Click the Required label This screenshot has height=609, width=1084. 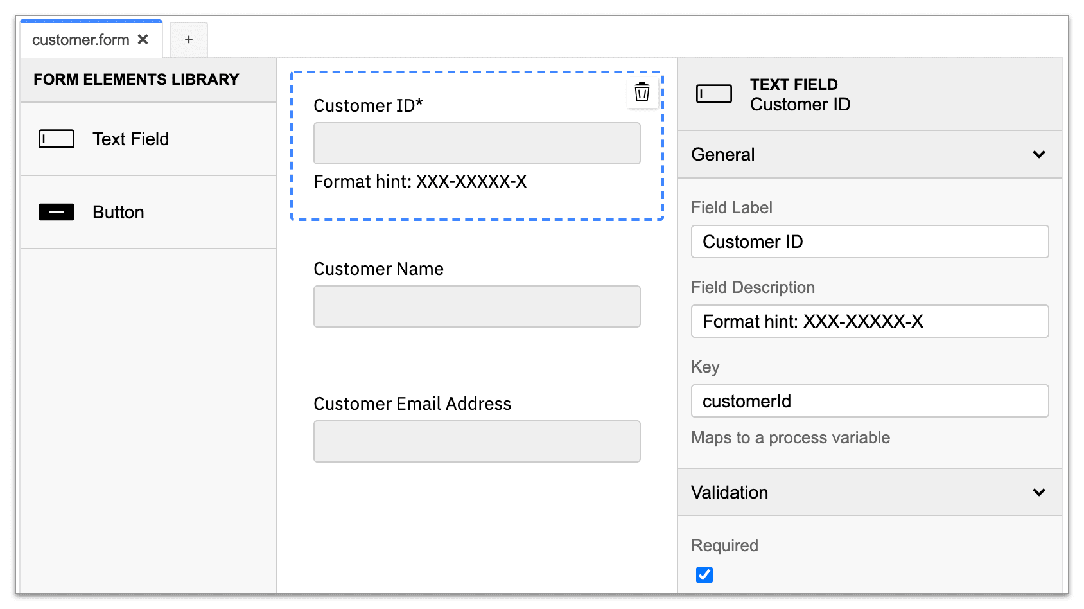point(724,545)
